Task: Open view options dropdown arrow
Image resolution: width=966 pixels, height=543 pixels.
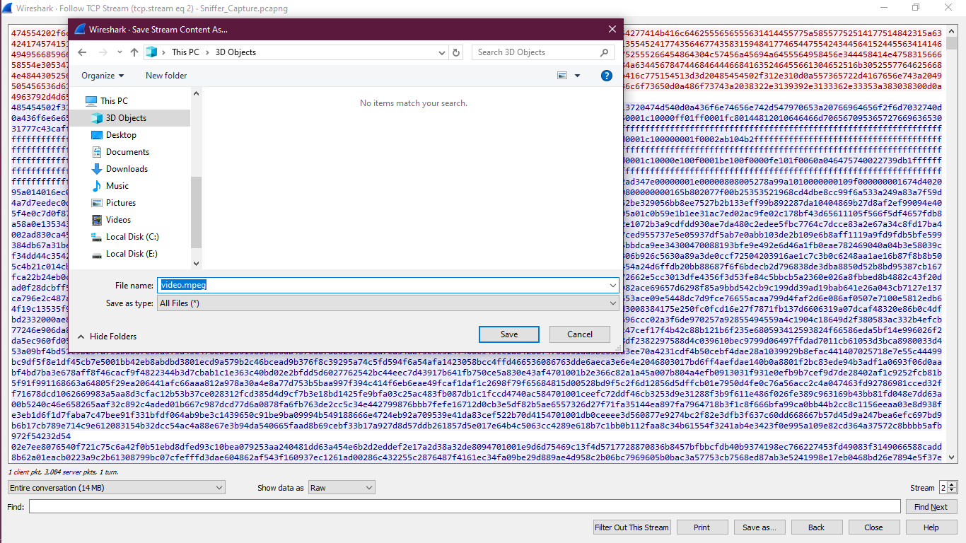Action: 578,76
